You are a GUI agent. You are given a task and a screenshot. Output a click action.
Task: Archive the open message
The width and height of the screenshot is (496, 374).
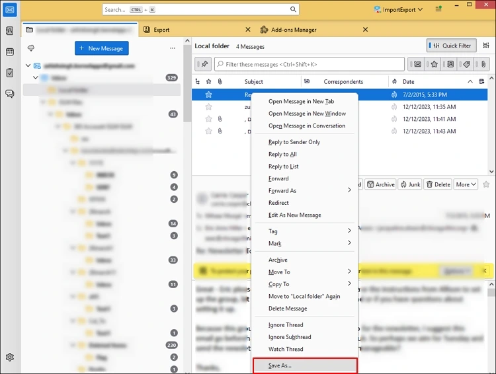[380, 184]
